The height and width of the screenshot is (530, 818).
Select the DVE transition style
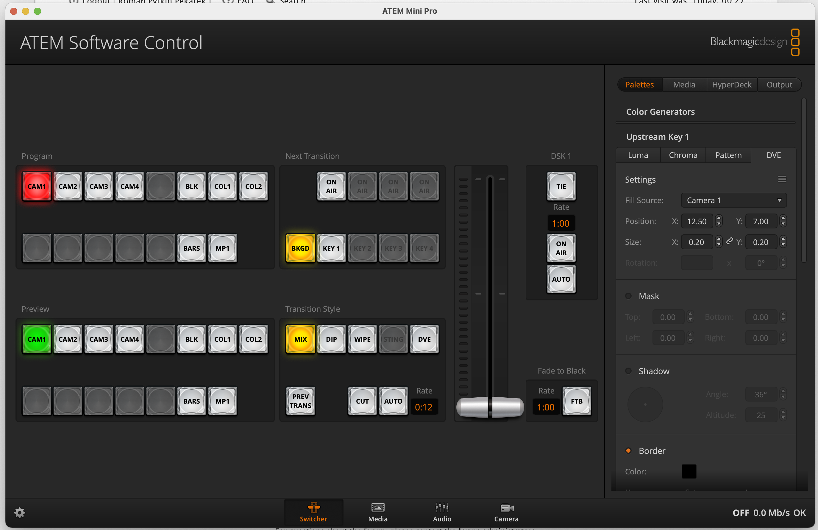424,339
